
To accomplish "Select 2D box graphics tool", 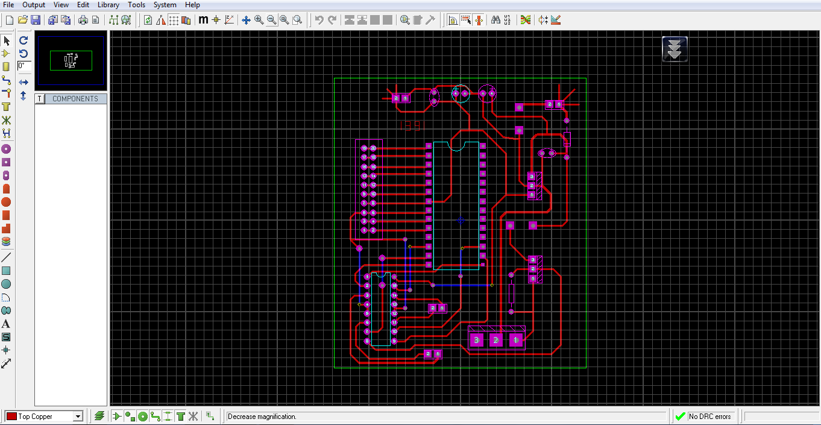I will click(x=7, y=271).
